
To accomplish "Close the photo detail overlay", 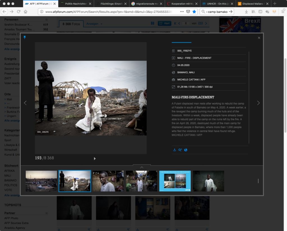I will tap(259, 38).
